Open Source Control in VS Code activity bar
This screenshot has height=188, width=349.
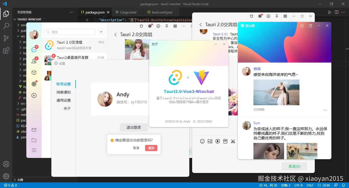(6, 38)
